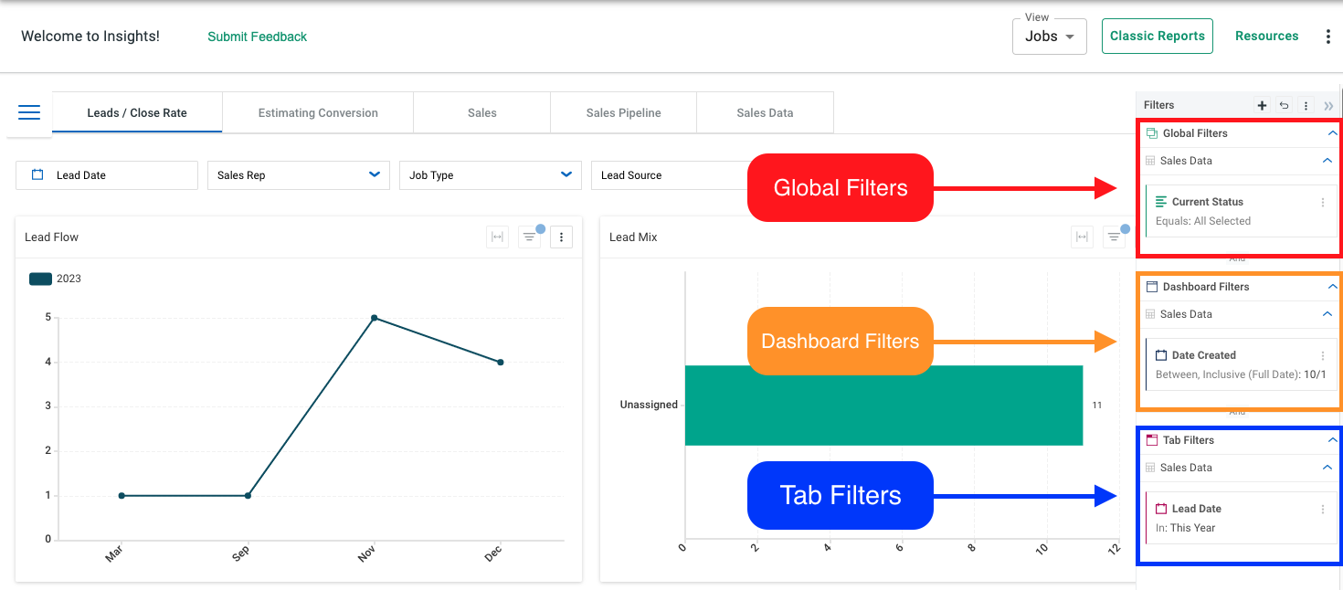The image size is (1343, 590).
Task: Click the Global Filters section icon
Action: 1152,133
